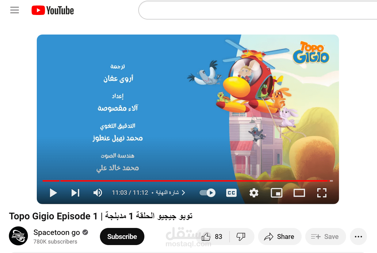
Task: Open the Spacetoon go channel name
Action: (x=57, y=233)
